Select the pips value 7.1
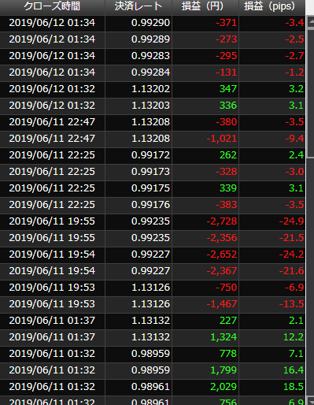This screenshot has width=314, height=405. [297, 354]
